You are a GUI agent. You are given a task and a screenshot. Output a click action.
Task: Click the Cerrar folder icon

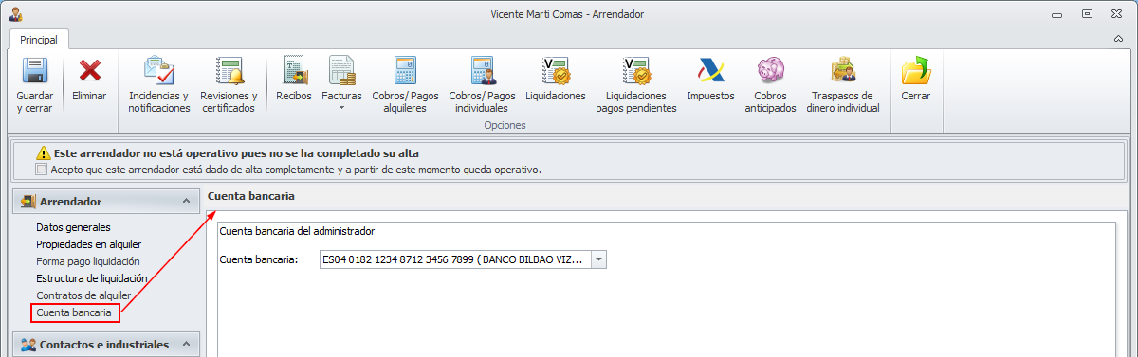click(915, 71)
